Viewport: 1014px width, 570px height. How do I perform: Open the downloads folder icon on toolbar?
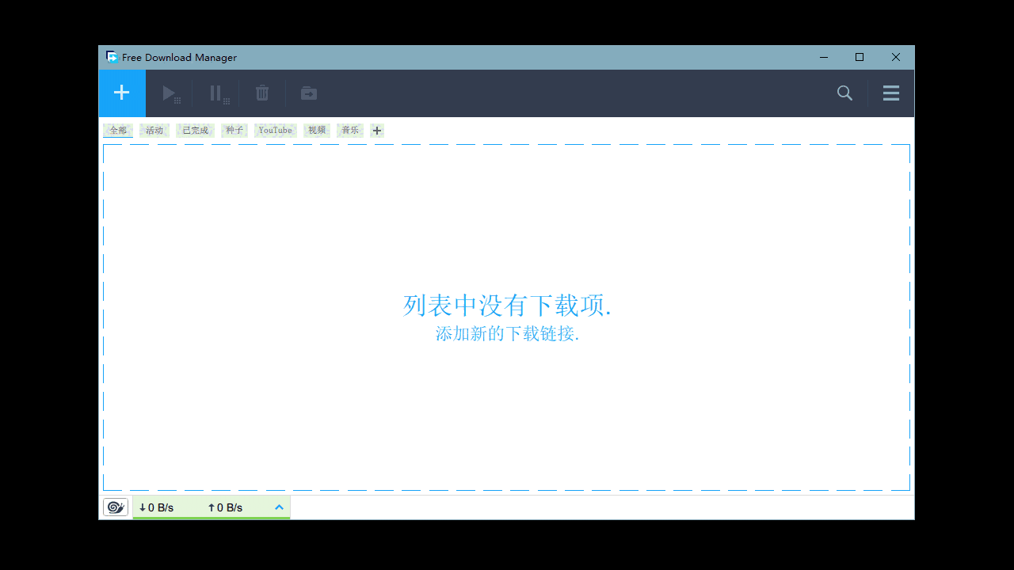[308, 93]
